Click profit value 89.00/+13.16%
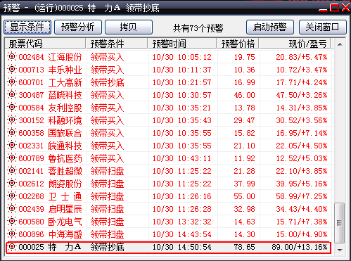 coord(300,247)
